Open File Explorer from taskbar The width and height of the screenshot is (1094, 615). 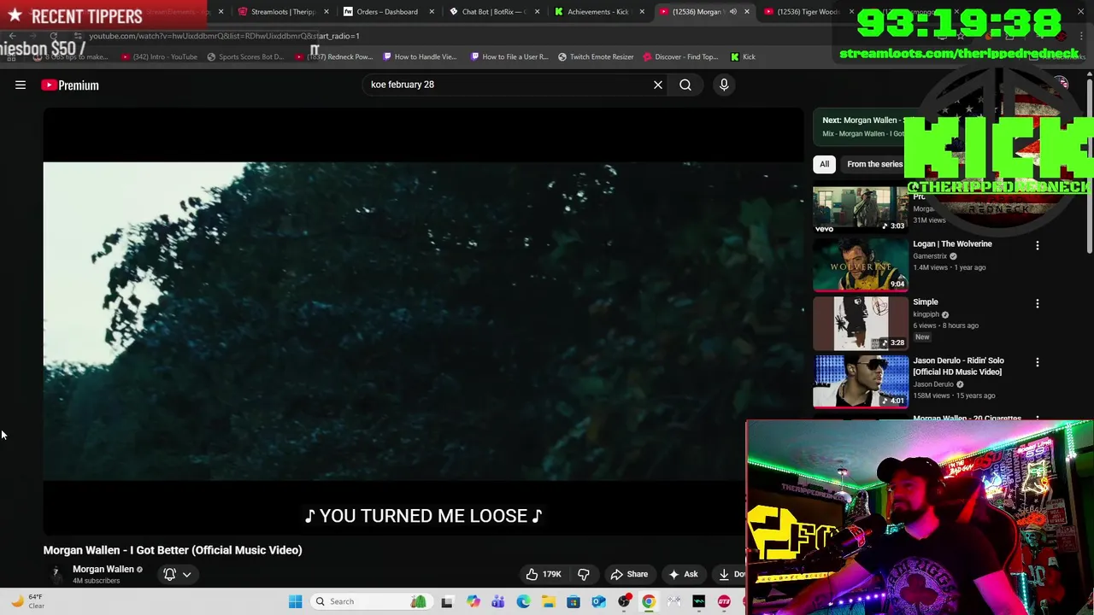pos(548,601)
